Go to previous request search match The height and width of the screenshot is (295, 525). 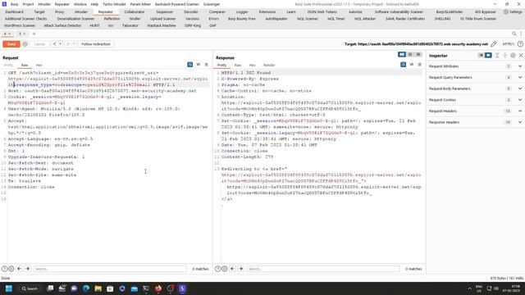(x=19, y=269)
